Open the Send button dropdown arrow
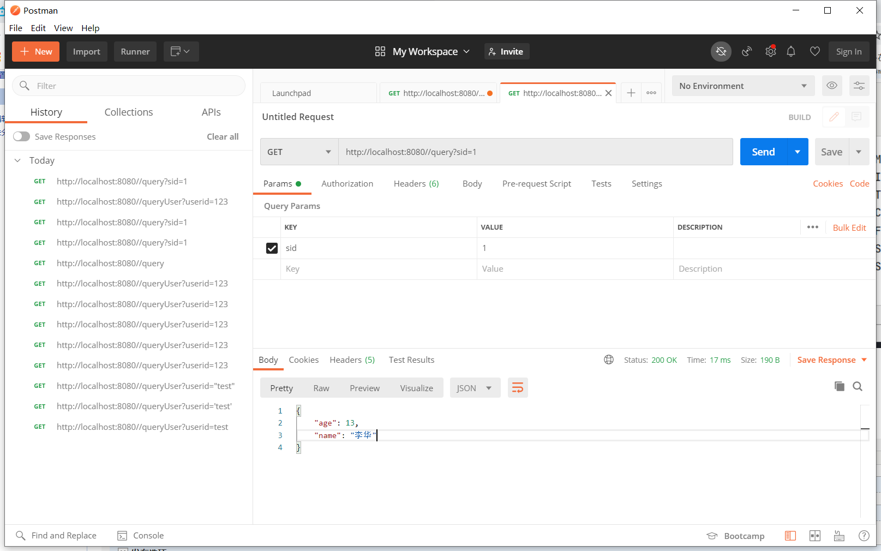This screenshot has width=881, height=551. (x=798, y=152)
